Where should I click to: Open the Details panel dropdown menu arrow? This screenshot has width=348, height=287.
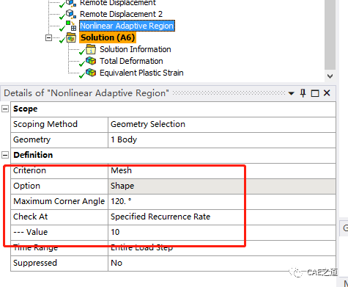(291, 93)
